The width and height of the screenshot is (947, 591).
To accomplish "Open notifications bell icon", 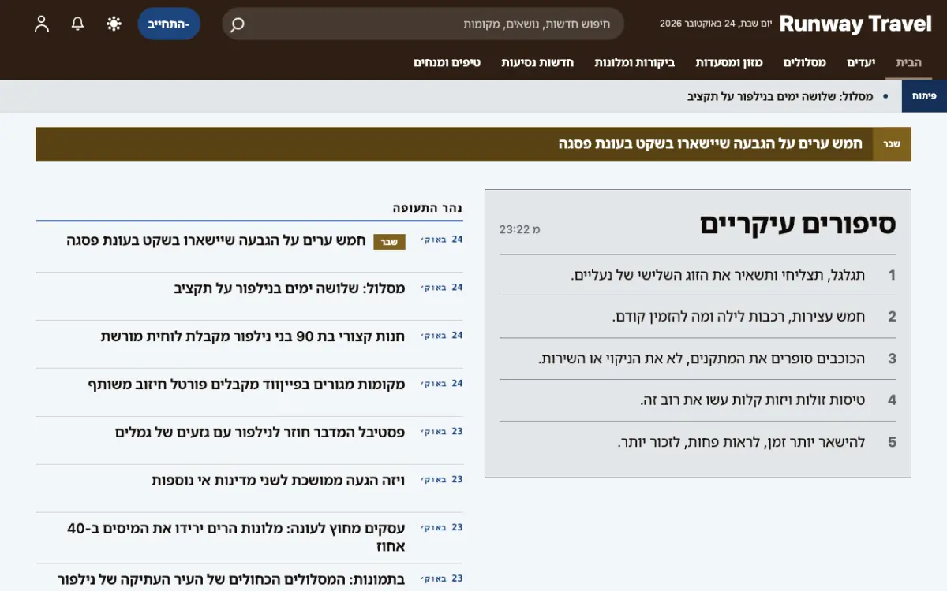I will click(77, 24).
